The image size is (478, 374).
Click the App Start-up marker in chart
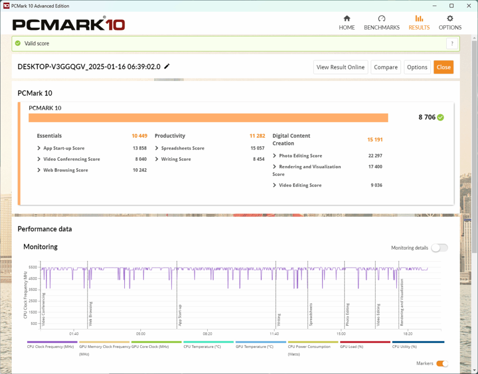[x=180, y=315]
